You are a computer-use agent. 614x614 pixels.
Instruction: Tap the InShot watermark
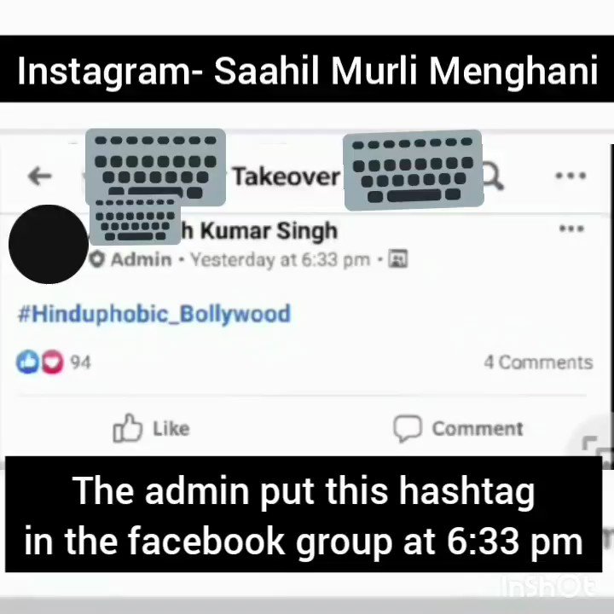(550, 586)
